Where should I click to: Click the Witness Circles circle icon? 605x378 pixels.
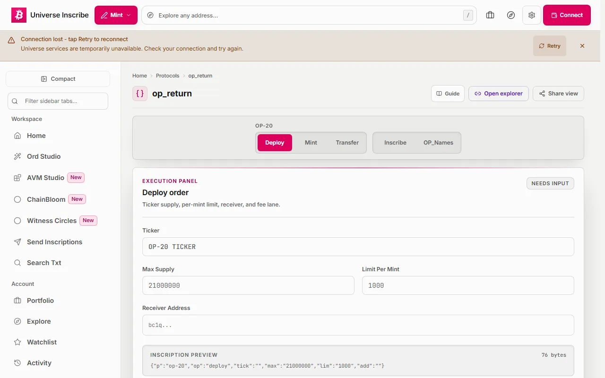pos(17,221)
